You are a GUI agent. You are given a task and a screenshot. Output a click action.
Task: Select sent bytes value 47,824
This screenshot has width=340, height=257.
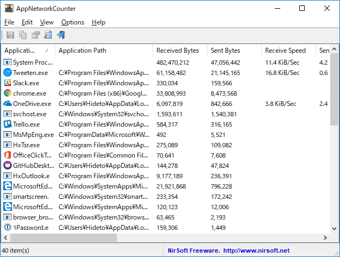(219, 166)
